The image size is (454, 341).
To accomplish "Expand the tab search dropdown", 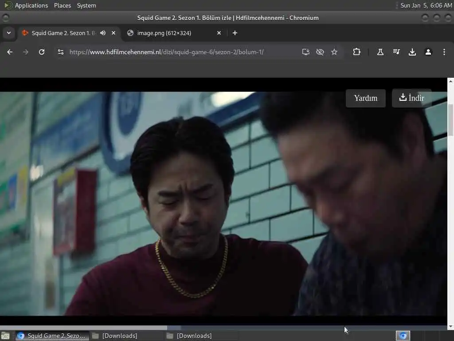I will pos(9,33).
